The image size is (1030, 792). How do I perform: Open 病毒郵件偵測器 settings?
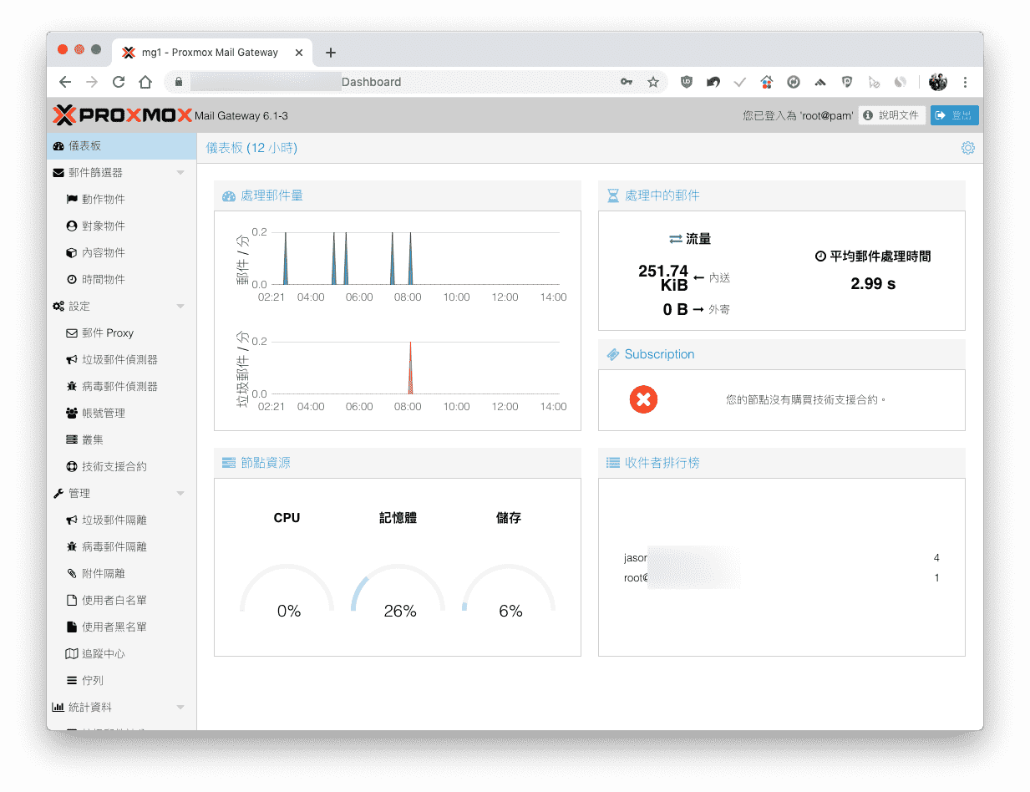pyautogui.click(x=122, y=386)
